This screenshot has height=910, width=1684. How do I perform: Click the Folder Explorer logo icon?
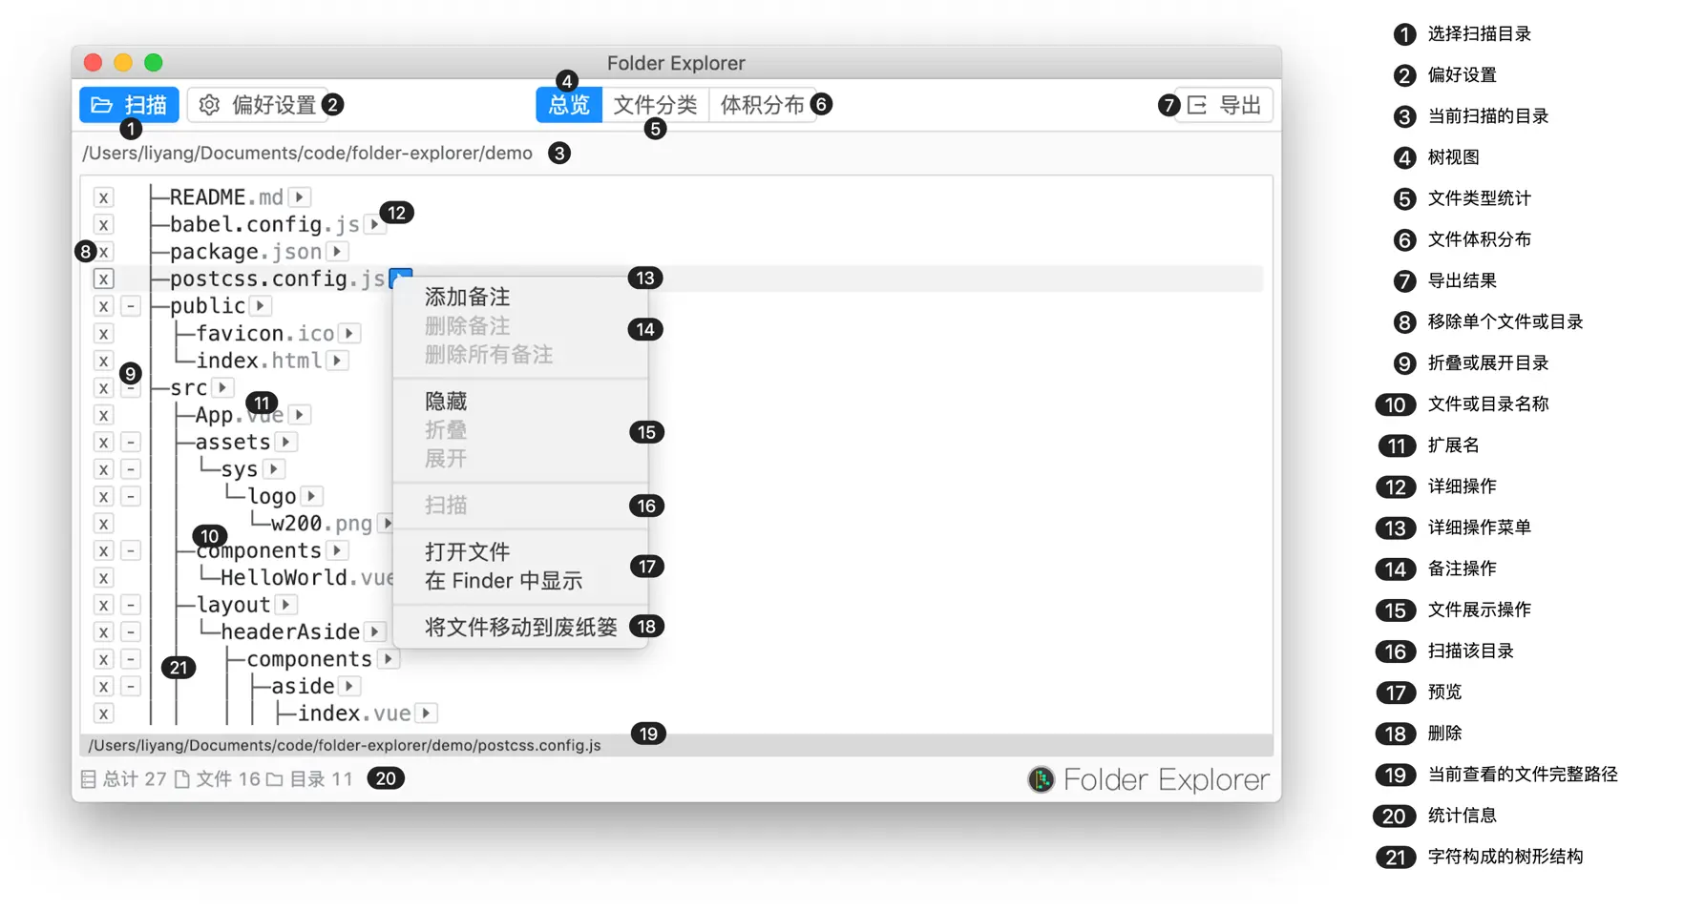coord(1041,779)
